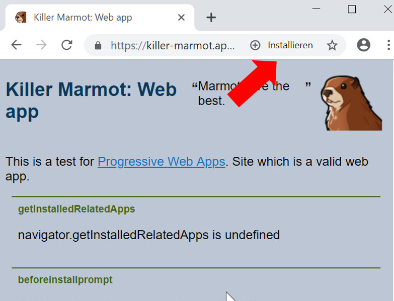Click the beforeinstallprompt heading
Image resolution: width=394 pixels, height=301 pixels.
65,280
